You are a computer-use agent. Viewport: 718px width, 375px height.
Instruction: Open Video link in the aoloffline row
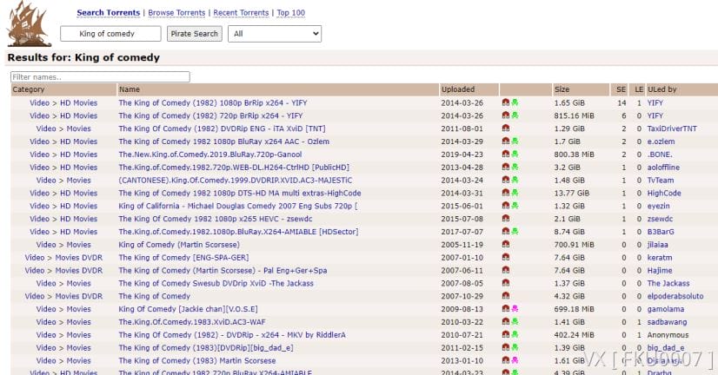(39, 168)
